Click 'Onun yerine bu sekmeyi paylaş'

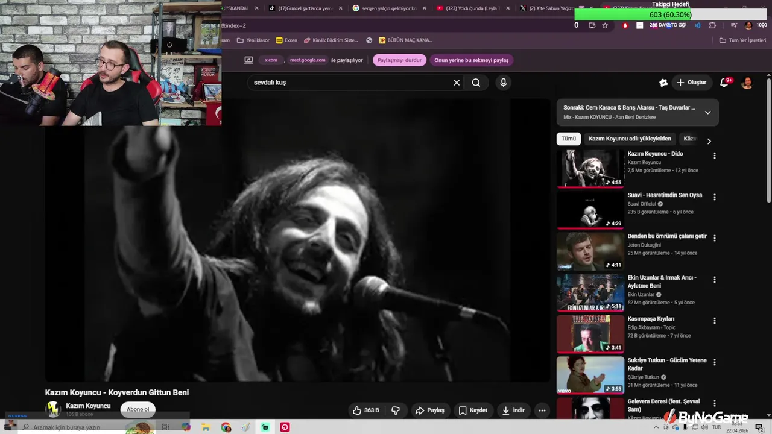(472, 60)
